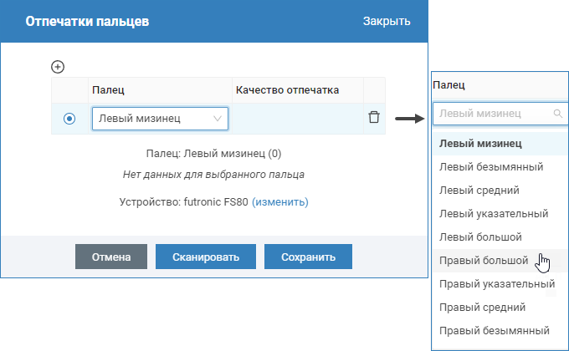Click the (изменить) device link

pos(279,202)
